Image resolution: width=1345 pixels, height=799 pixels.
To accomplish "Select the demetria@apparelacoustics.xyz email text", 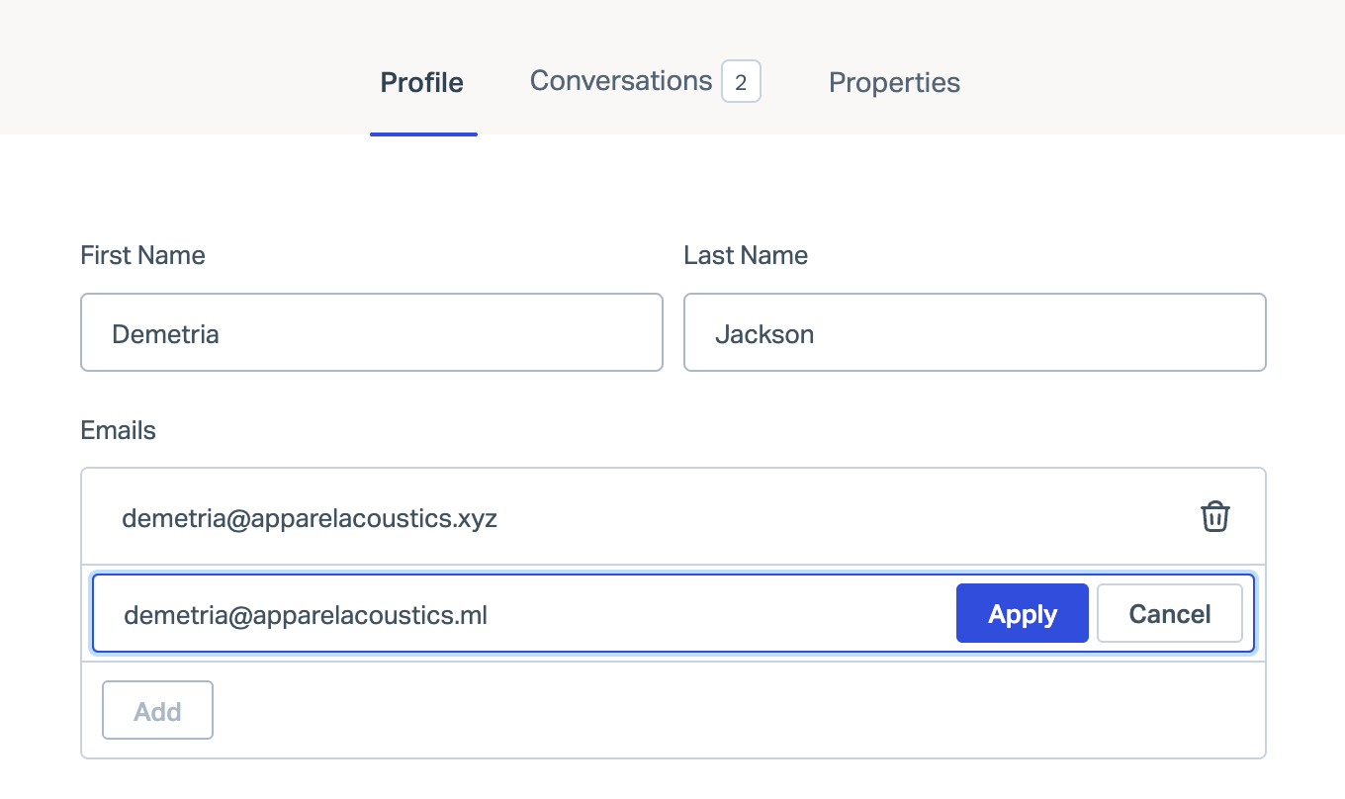I will click(x=309, y=517).
